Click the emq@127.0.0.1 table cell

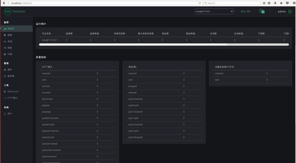pos(49,40)
